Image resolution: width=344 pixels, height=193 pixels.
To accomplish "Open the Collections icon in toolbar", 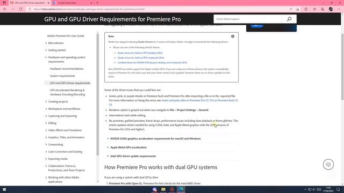I will [x=322, y=9].
